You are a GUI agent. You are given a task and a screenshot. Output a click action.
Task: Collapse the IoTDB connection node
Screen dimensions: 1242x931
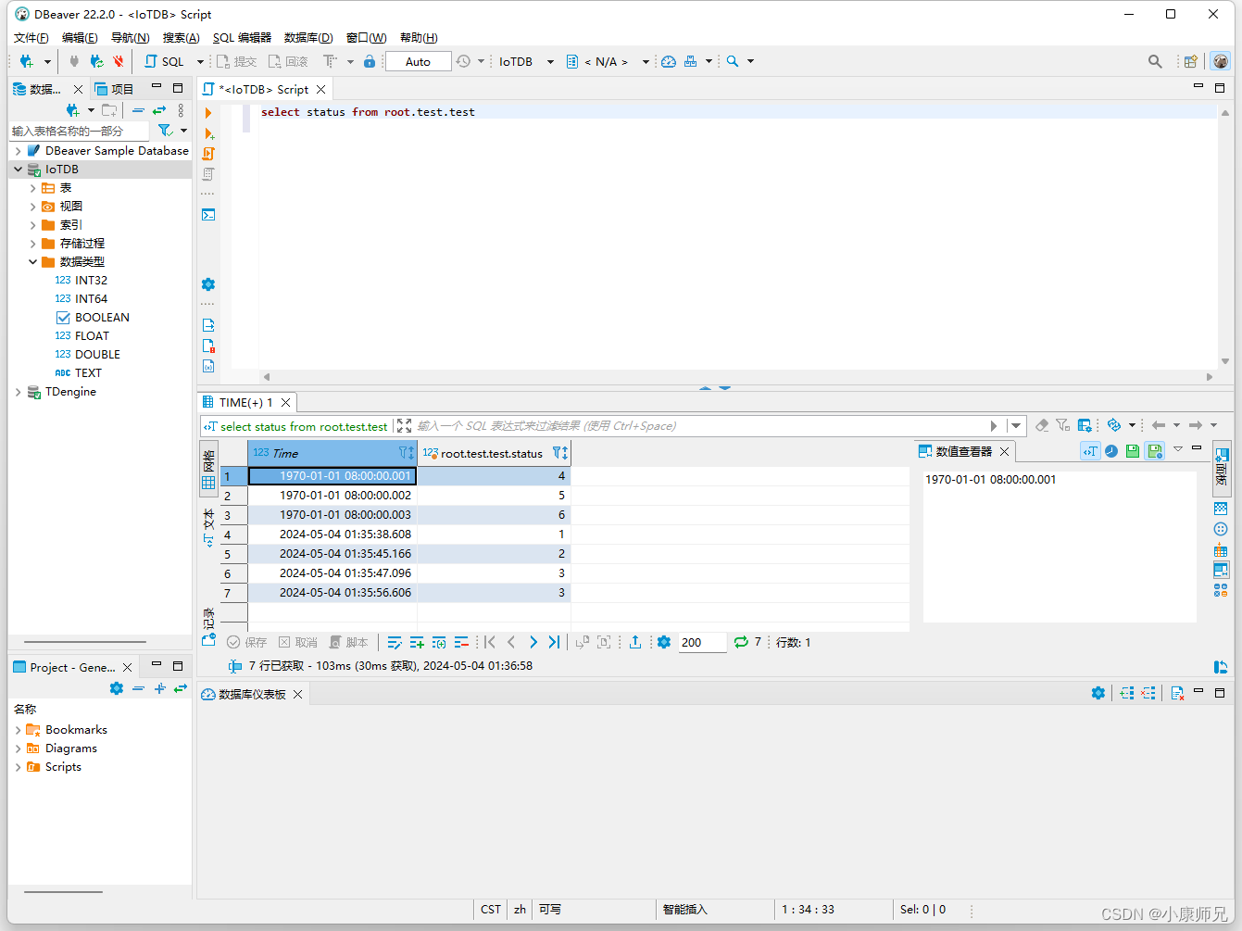tap(19, 170)
